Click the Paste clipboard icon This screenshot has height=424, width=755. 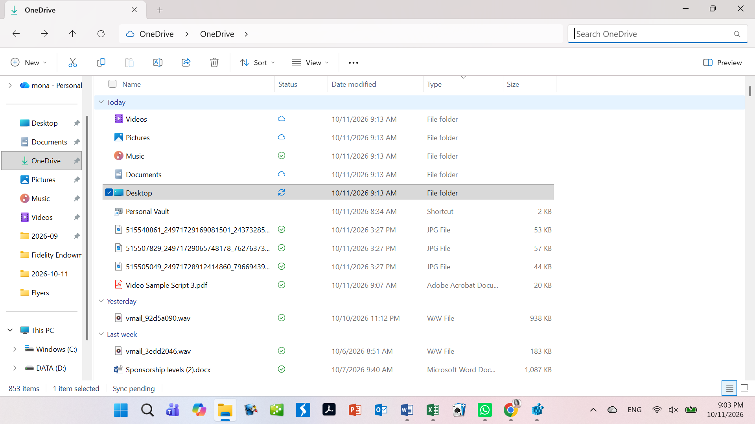(x=129, y=62)
